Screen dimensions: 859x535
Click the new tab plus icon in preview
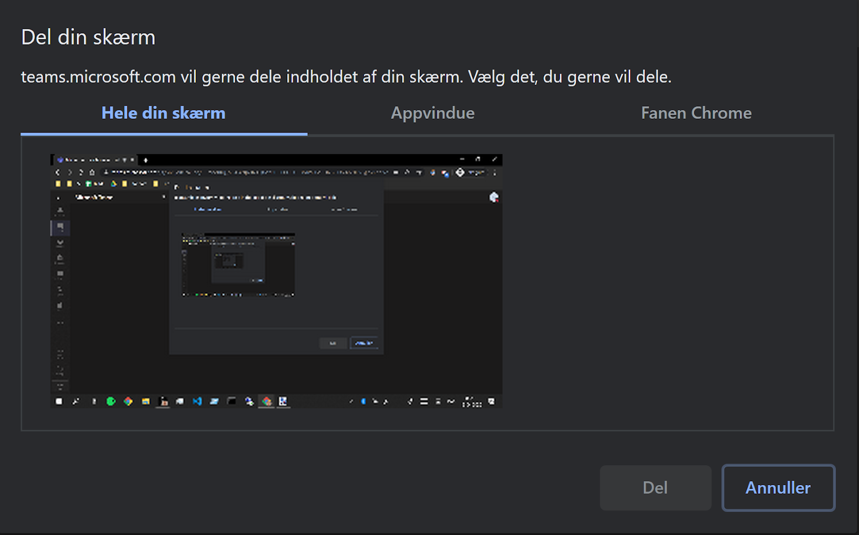click(x=145, y=160)
